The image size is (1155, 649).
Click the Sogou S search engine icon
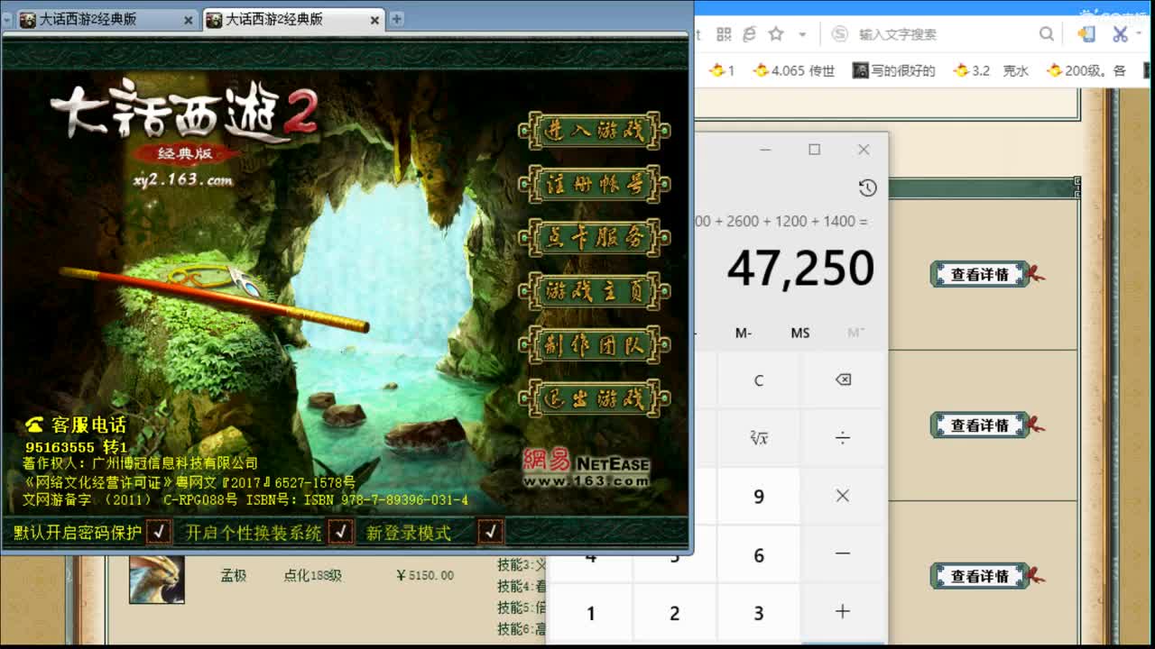[840, 34]
